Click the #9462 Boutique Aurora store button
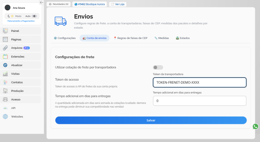260x142 pixels. 90,4
